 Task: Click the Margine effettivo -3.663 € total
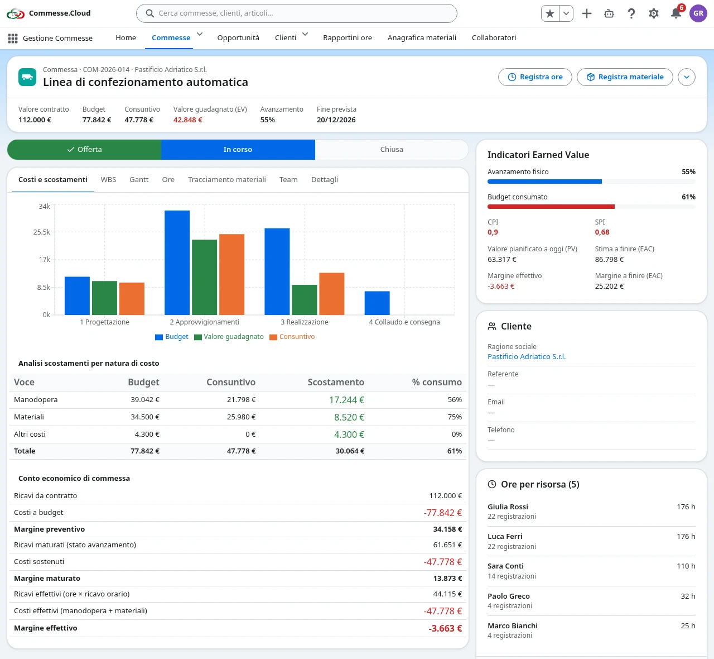[x=445, y=628]
